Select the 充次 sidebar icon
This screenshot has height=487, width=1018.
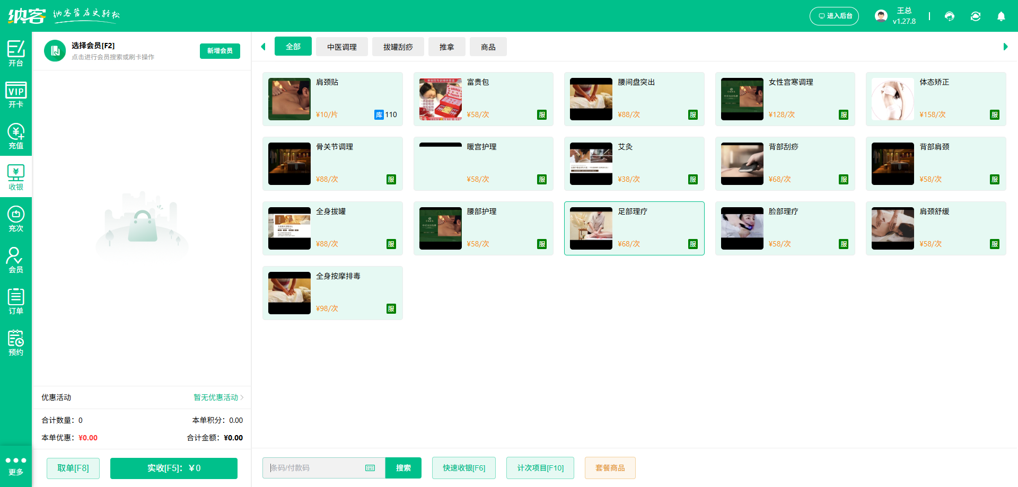pos(16,218)
